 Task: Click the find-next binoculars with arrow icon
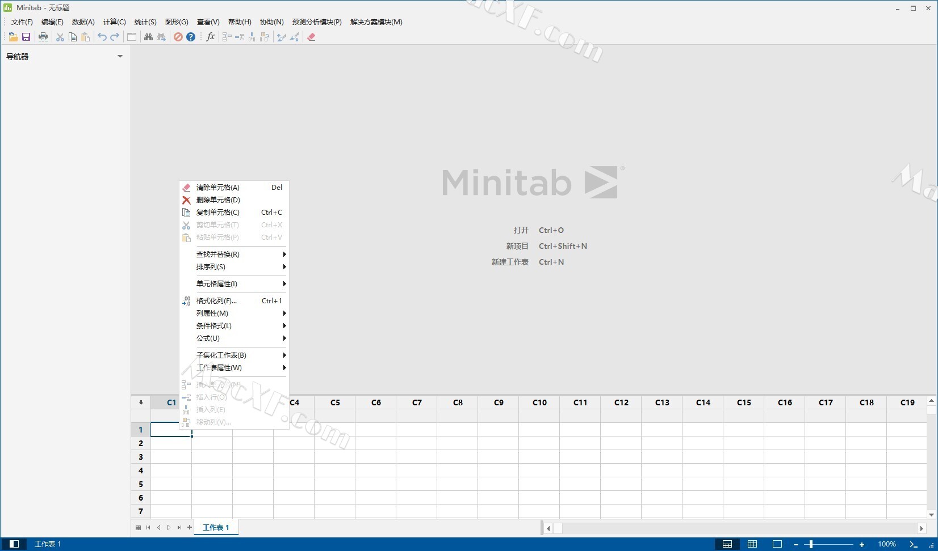(x=161, y=37)
